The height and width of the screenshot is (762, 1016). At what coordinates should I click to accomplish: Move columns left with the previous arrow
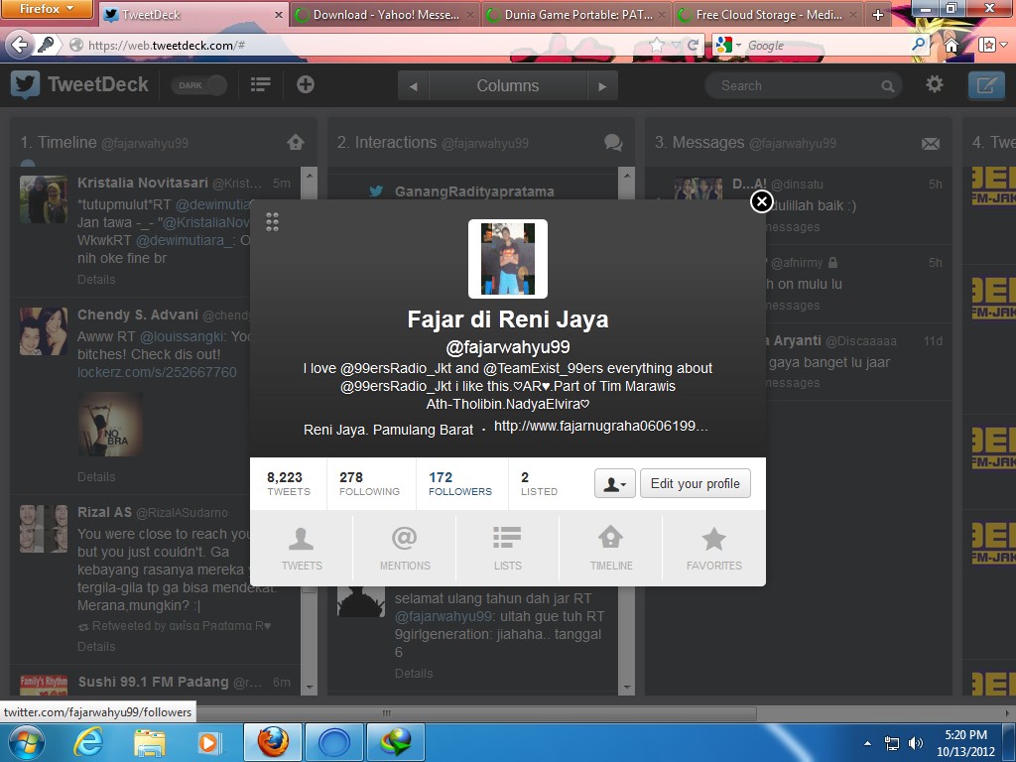413,85
